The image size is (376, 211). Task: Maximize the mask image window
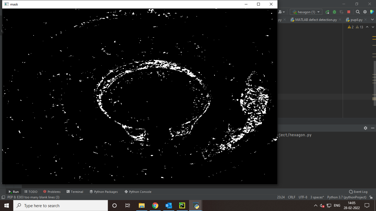[258, 4]
